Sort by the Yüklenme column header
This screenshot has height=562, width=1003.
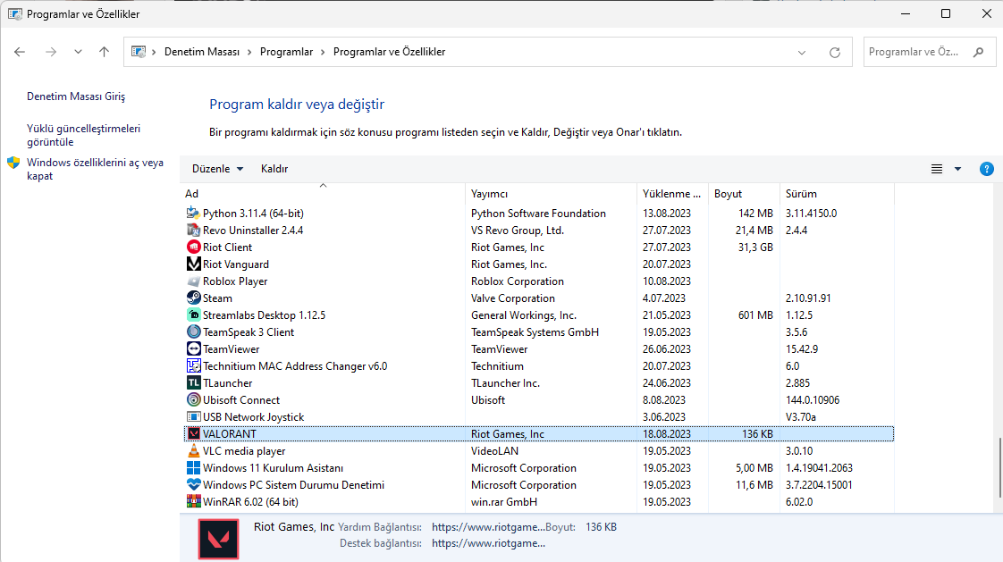point(673,194)
